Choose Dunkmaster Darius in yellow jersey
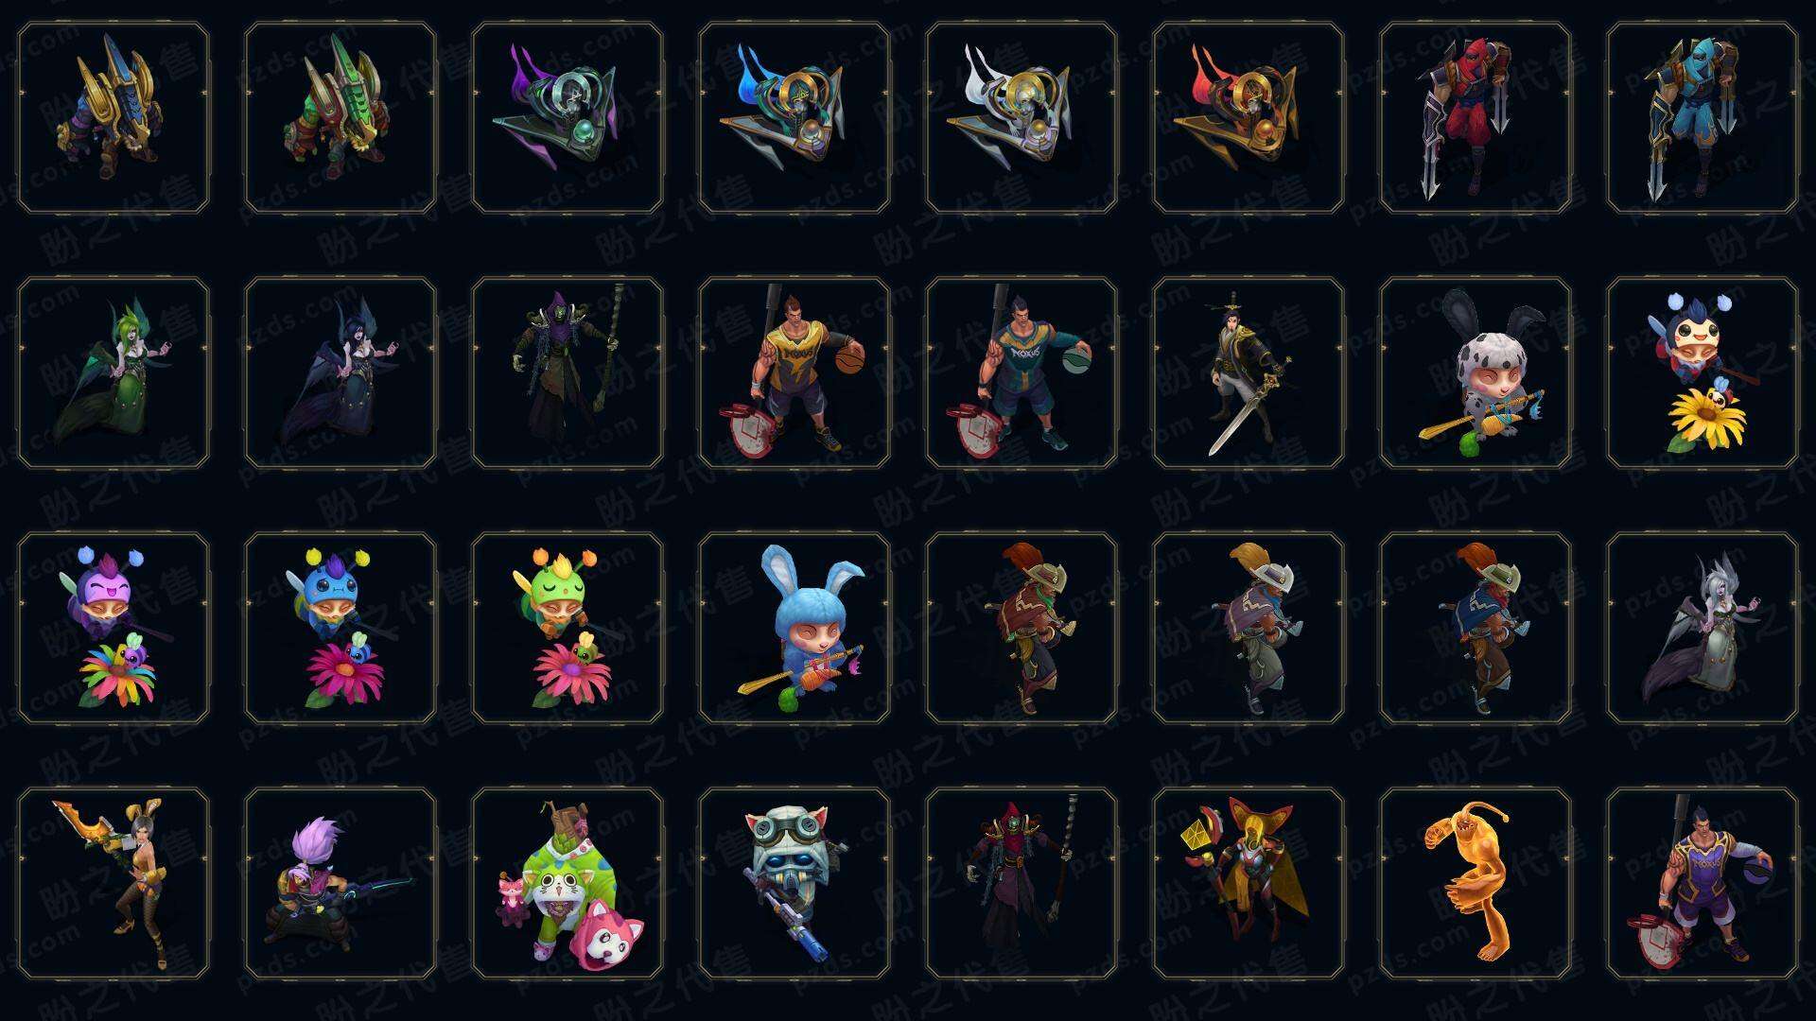The height and width of the screenshot is (1021, 1816). (x=794, y=372)
